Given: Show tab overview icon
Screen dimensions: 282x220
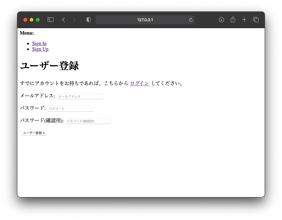Looking at the screenshot, I should pos(256,20).
